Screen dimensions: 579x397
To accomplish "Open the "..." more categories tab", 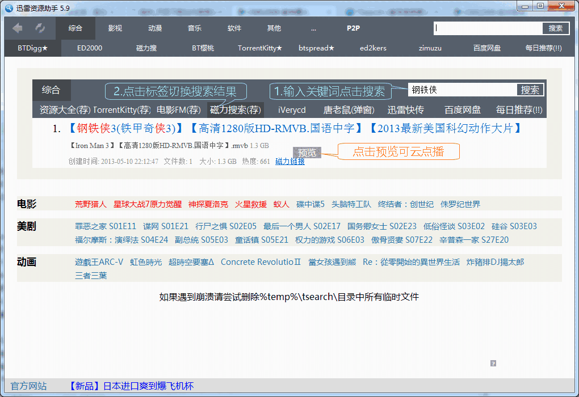I will [x=313, y=28].
